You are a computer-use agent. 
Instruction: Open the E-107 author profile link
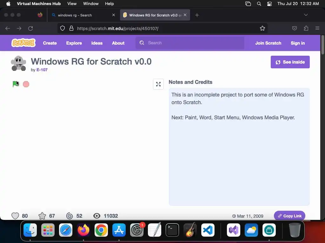click(42, 70)
